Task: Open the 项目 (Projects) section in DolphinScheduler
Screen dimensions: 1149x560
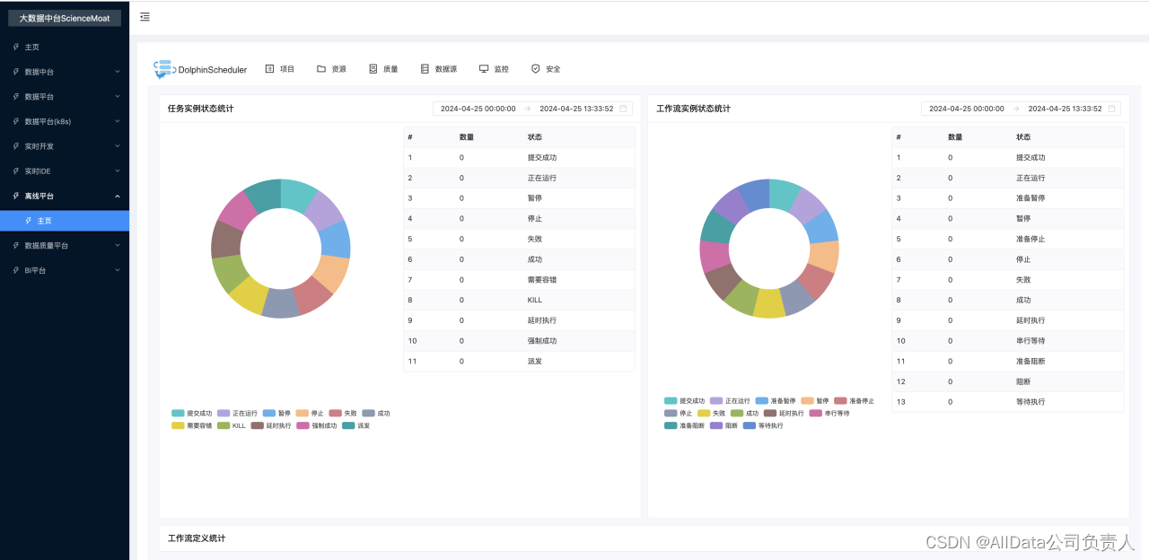Action: click(x=279, y=68)
